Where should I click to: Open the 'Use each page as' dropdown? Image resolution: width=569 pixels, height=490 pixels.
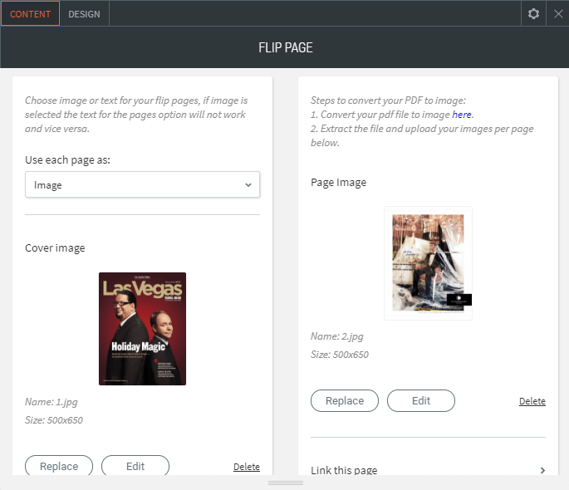point(142,185)
